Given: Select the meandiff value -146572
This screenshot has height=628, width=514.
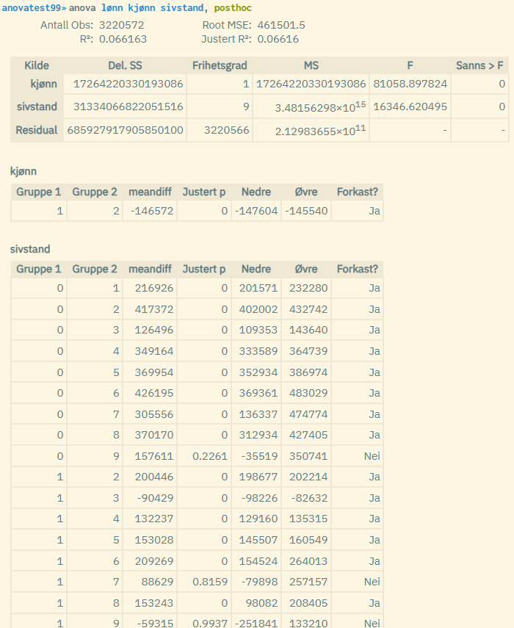Looking at the screenshot, I should pos(150,211).
